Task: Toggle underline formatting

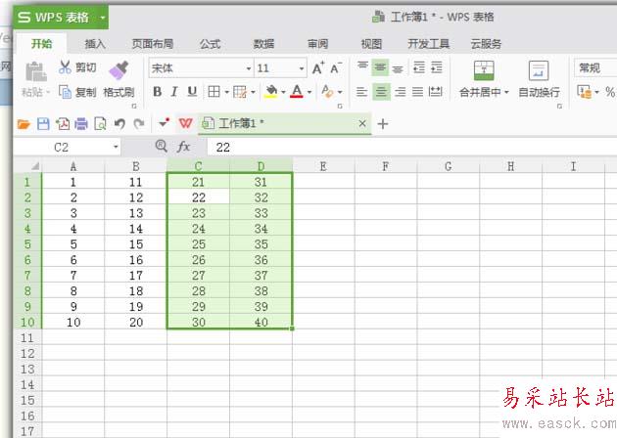Action: click(192, 92)
